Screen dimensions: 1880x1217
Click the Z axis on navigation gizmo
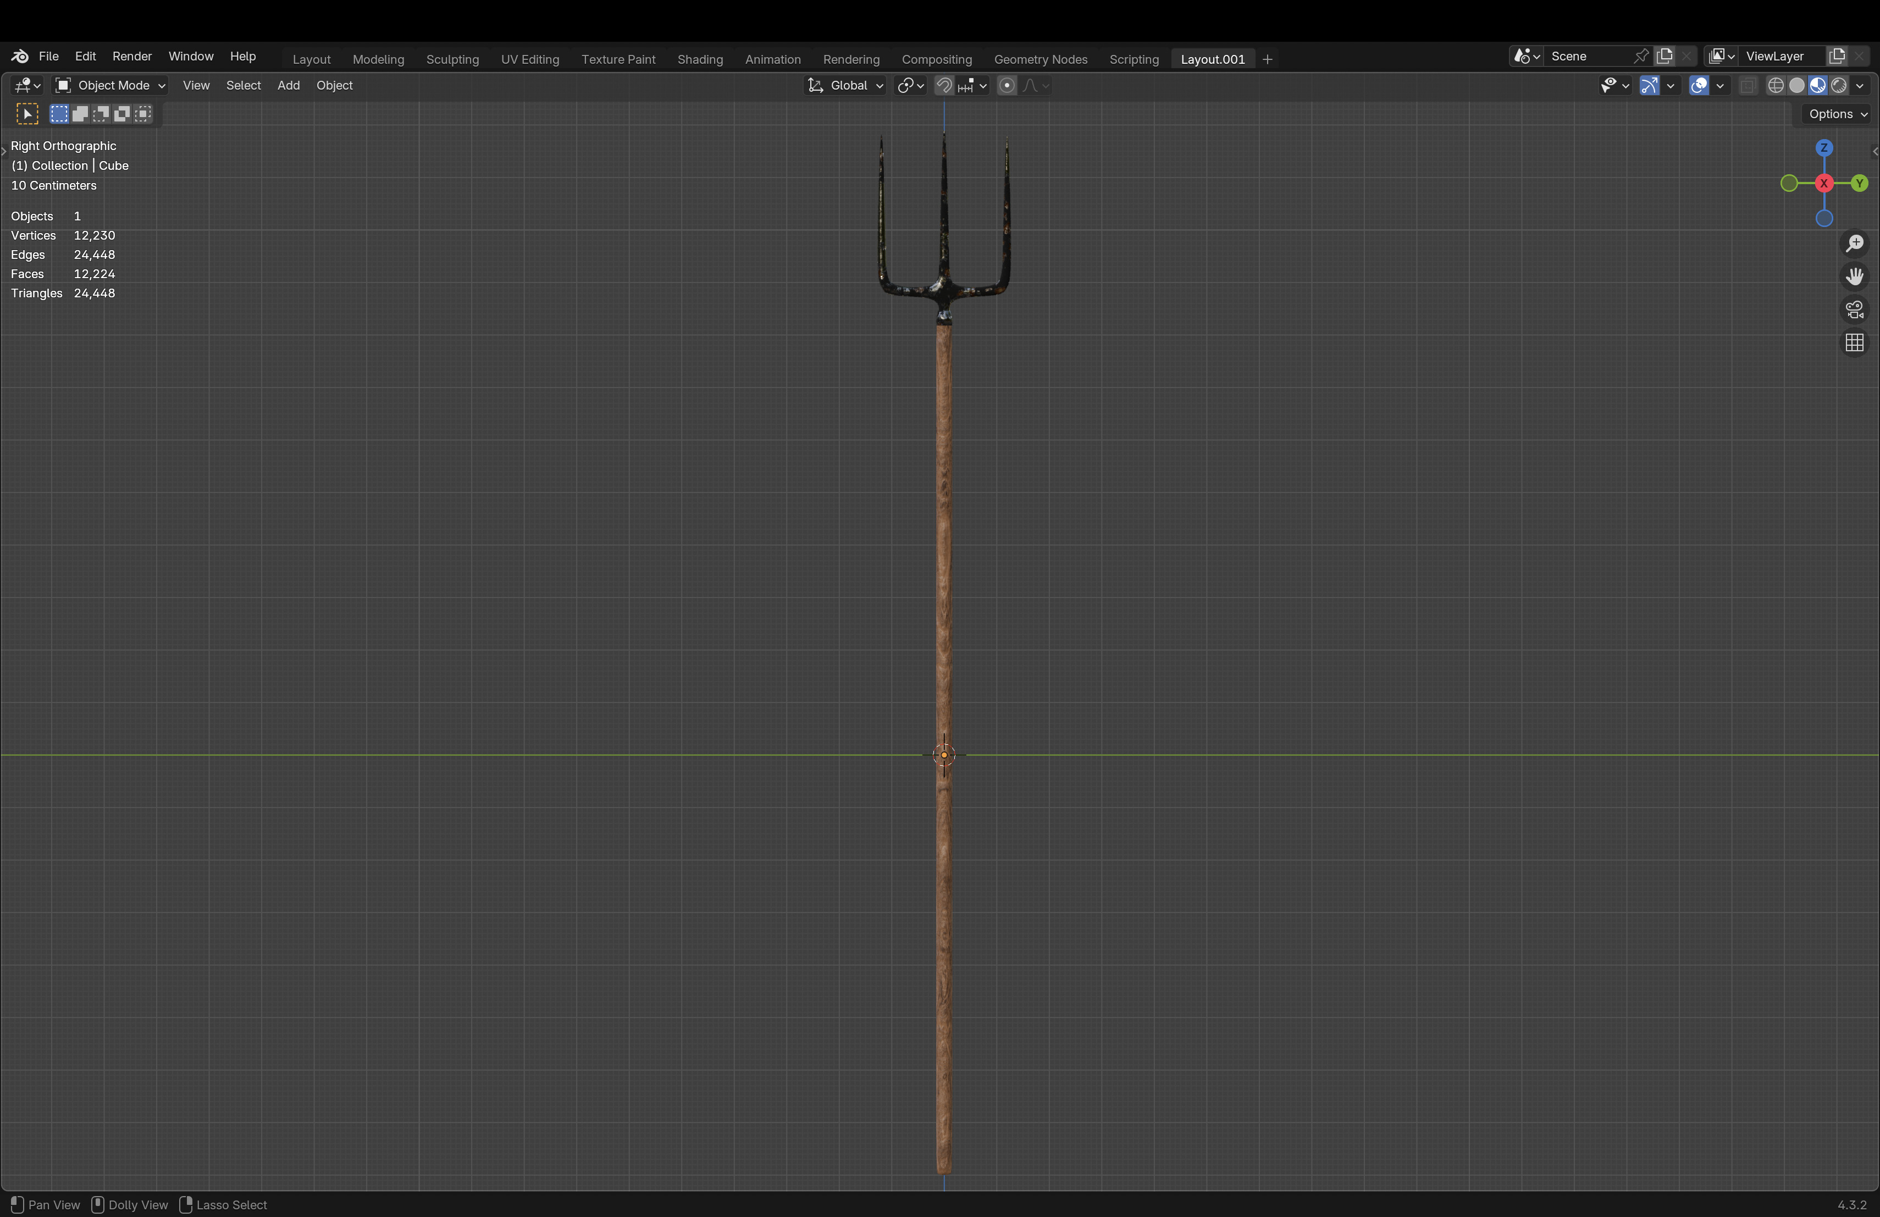pyautogui.click(x=1824, y=148)
